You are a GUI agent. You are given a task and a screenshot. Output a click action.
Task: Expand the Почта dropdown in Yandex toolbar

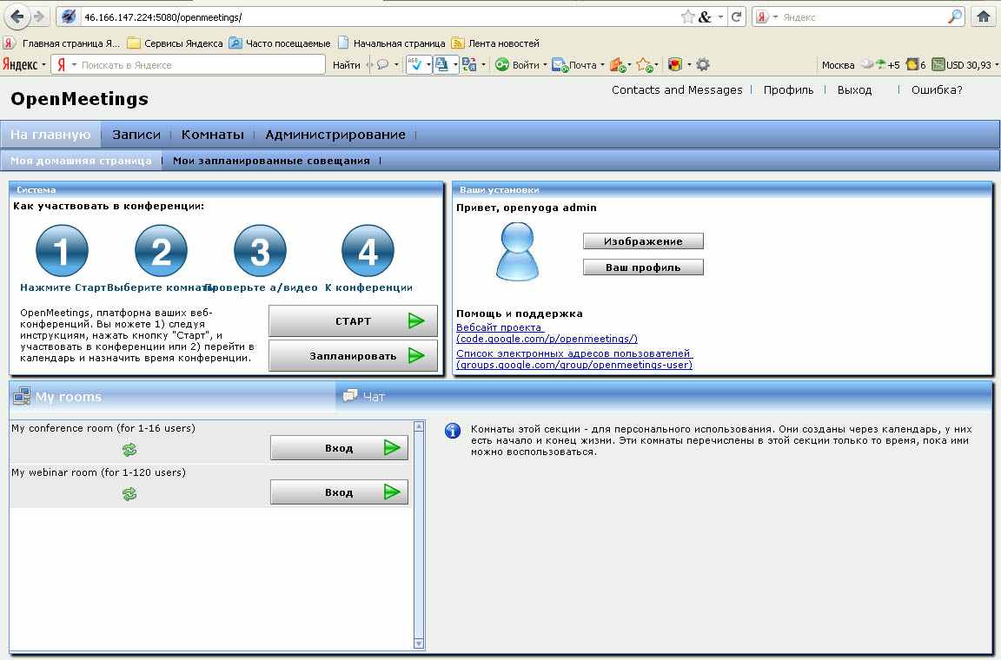(602, 65)
